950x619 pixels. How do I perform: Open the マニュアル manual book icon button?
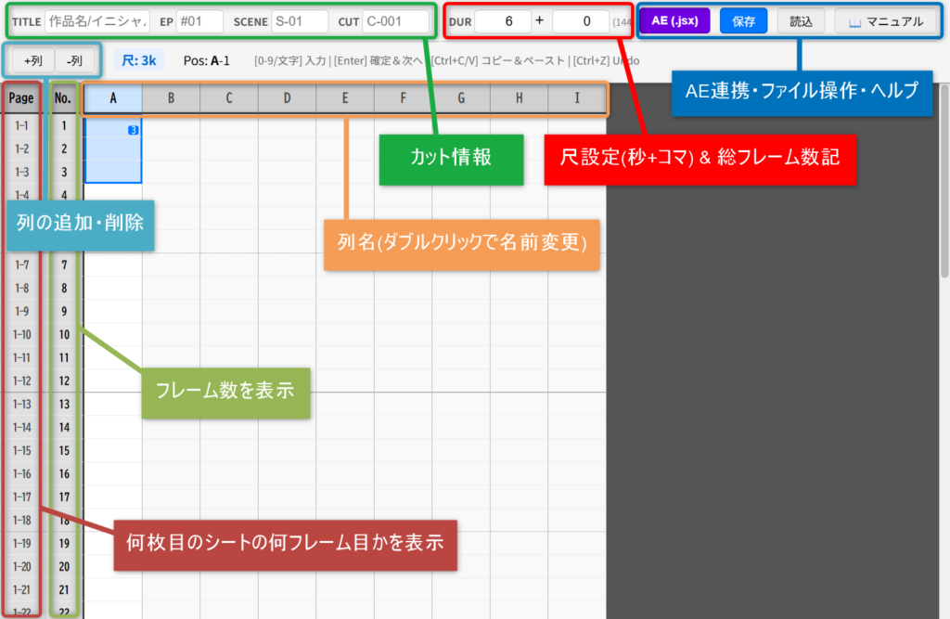[x=886, y=21]
